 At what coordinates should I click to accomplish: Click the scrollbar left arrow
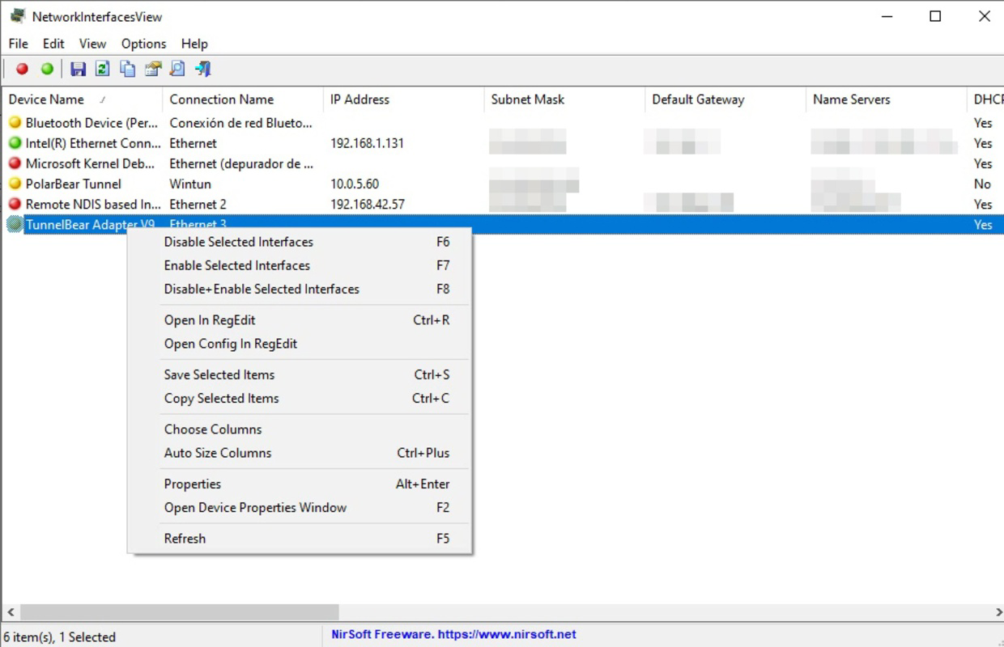coord(11,612)
